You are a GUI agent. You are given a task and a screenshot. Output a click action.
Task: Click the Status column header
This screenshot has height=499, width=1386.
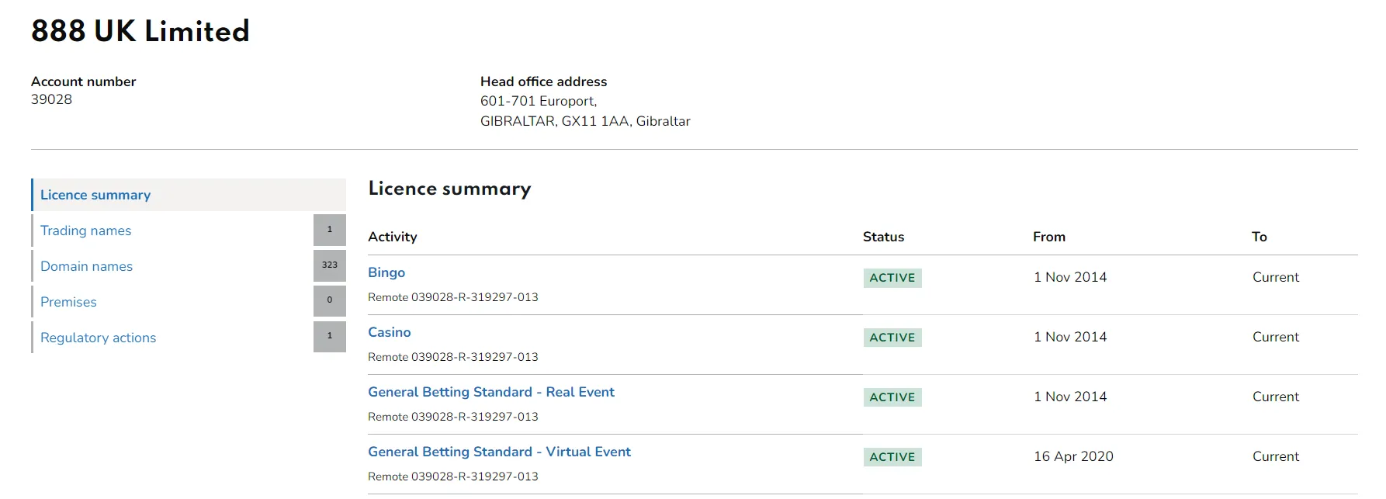(883, 237)
